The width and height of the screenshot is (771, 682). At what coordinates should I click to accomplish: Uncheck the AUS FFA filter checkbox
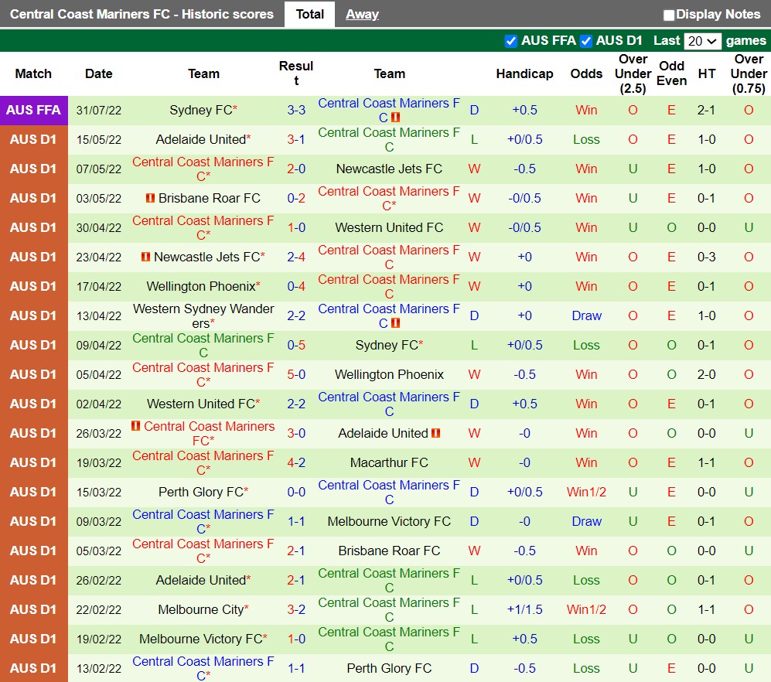(x=510, y=41)
